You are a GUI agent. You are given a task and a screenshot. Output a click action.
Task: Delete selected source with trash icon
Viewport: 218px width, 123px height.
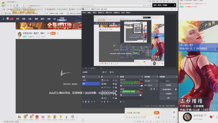(105, 102)
